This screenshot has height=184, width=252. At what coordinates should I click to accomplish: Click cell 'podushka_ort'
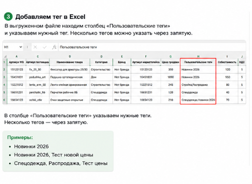[x=38, y=77]
